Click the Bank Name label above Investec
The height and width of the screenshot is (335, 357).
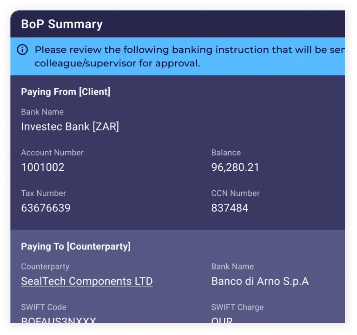pyautogui.click(x=42, y=112)
